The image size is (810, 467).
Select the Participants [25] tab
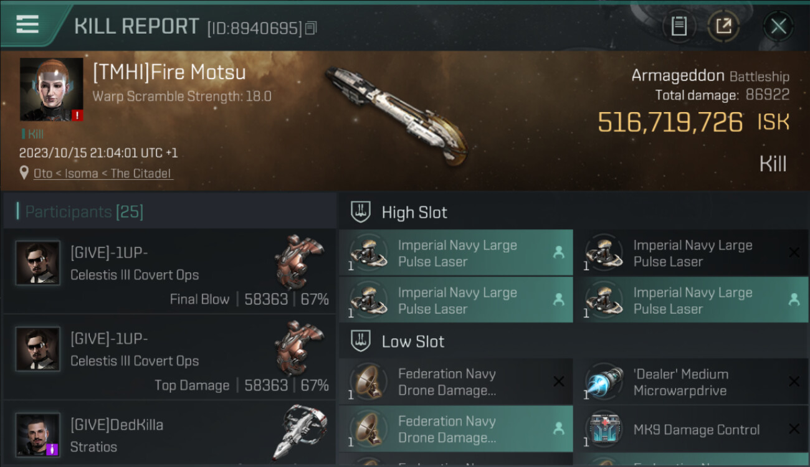(x=84, y=212)
